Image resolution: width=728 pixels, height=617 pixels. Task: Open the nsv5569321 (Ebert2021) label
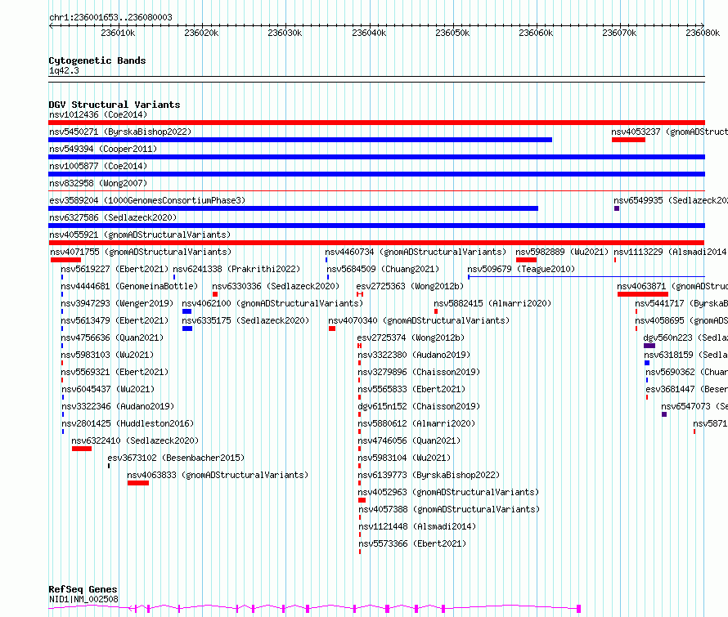[x=115, y=372]
